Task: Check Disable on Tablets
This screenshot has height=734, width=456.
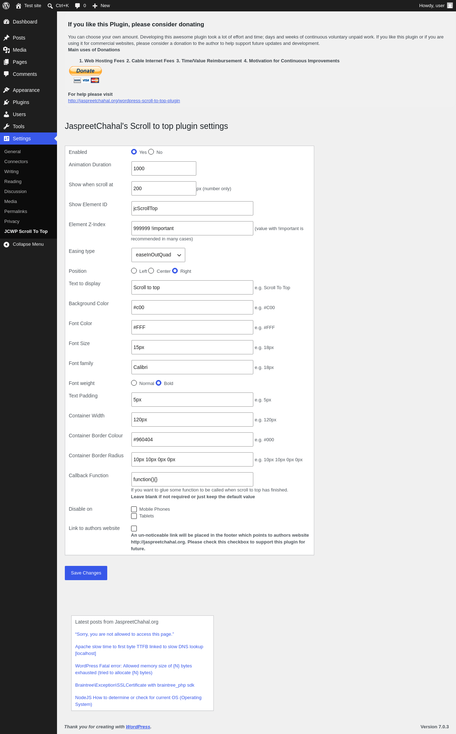Action: coord(134,516)
